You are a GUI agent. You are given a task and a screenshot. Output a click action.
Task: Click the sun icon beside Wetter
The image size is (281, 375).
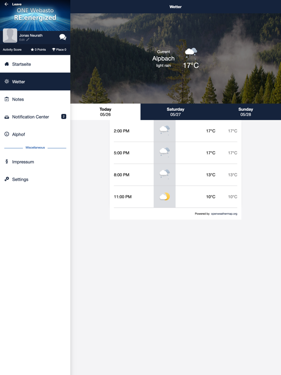[7, 82]
